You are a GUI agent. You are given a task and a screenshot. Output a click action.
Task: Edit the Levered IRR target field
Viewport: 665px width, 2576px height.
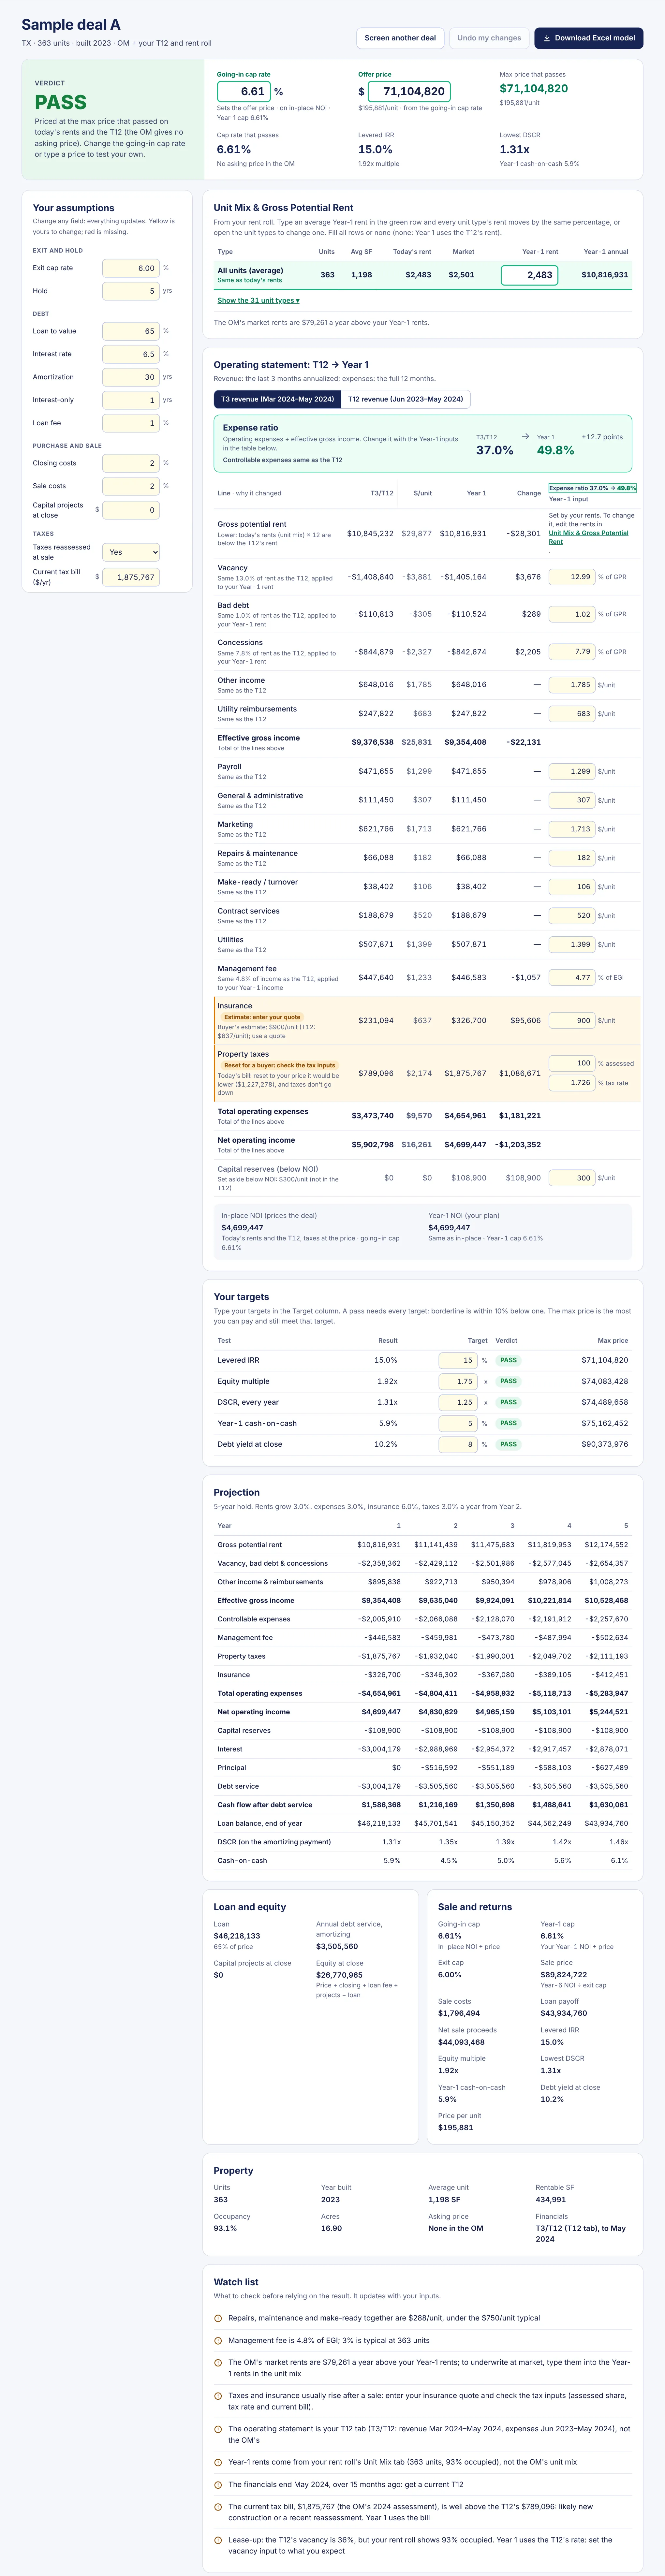458,1360
